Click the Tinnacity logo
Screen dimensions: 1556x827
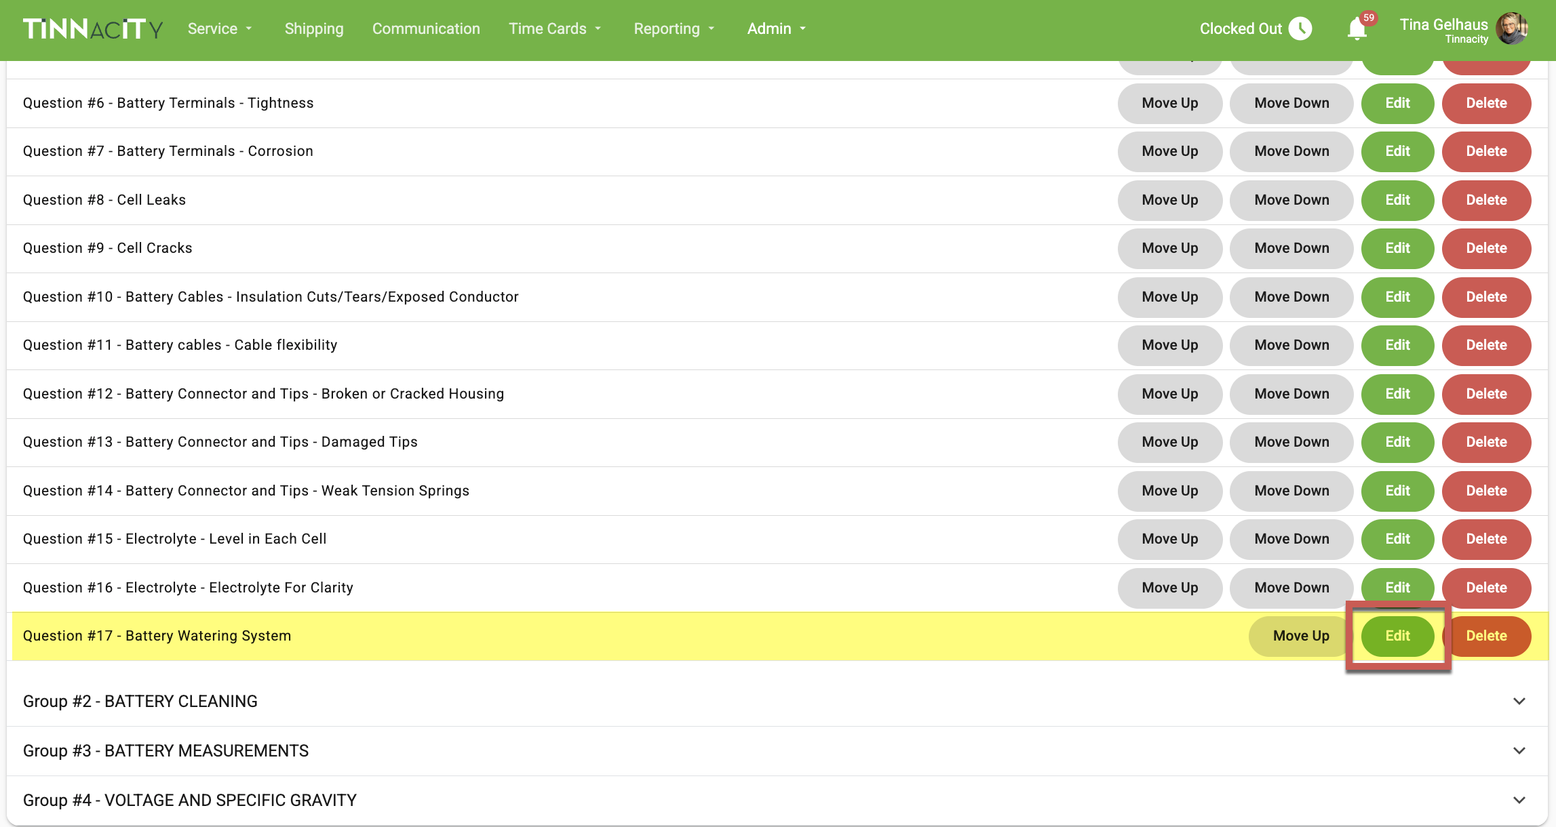(93, 29)
